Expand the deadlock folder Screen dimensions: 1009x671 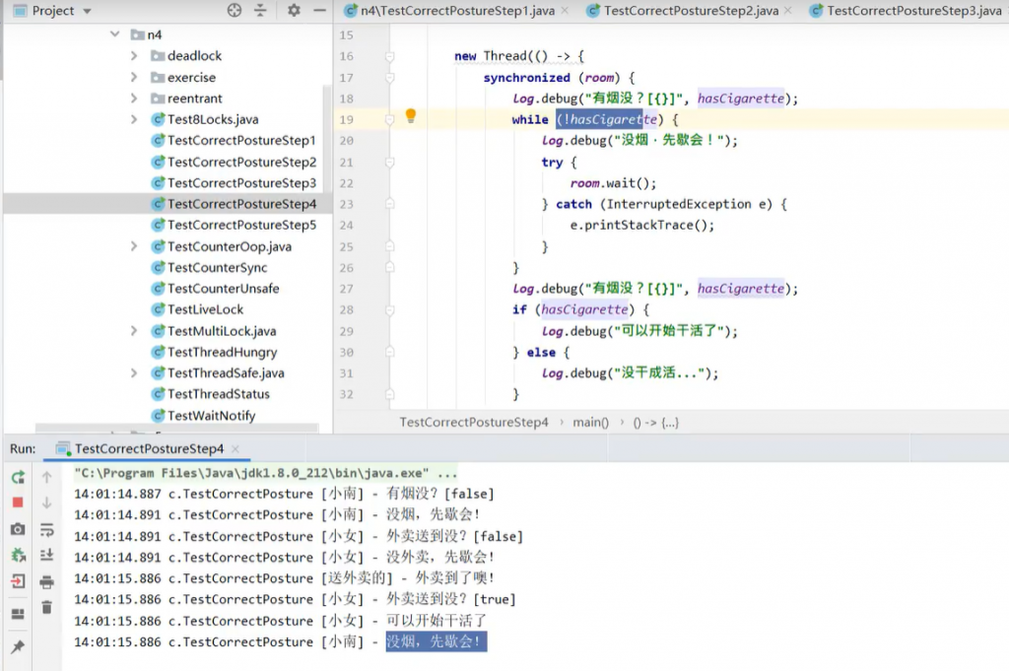click(x=134, y=56)
